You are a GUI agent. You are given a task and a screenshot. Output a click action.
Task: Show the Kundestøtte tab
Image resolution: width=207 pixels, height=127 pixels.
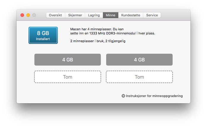tap(131, 15)
